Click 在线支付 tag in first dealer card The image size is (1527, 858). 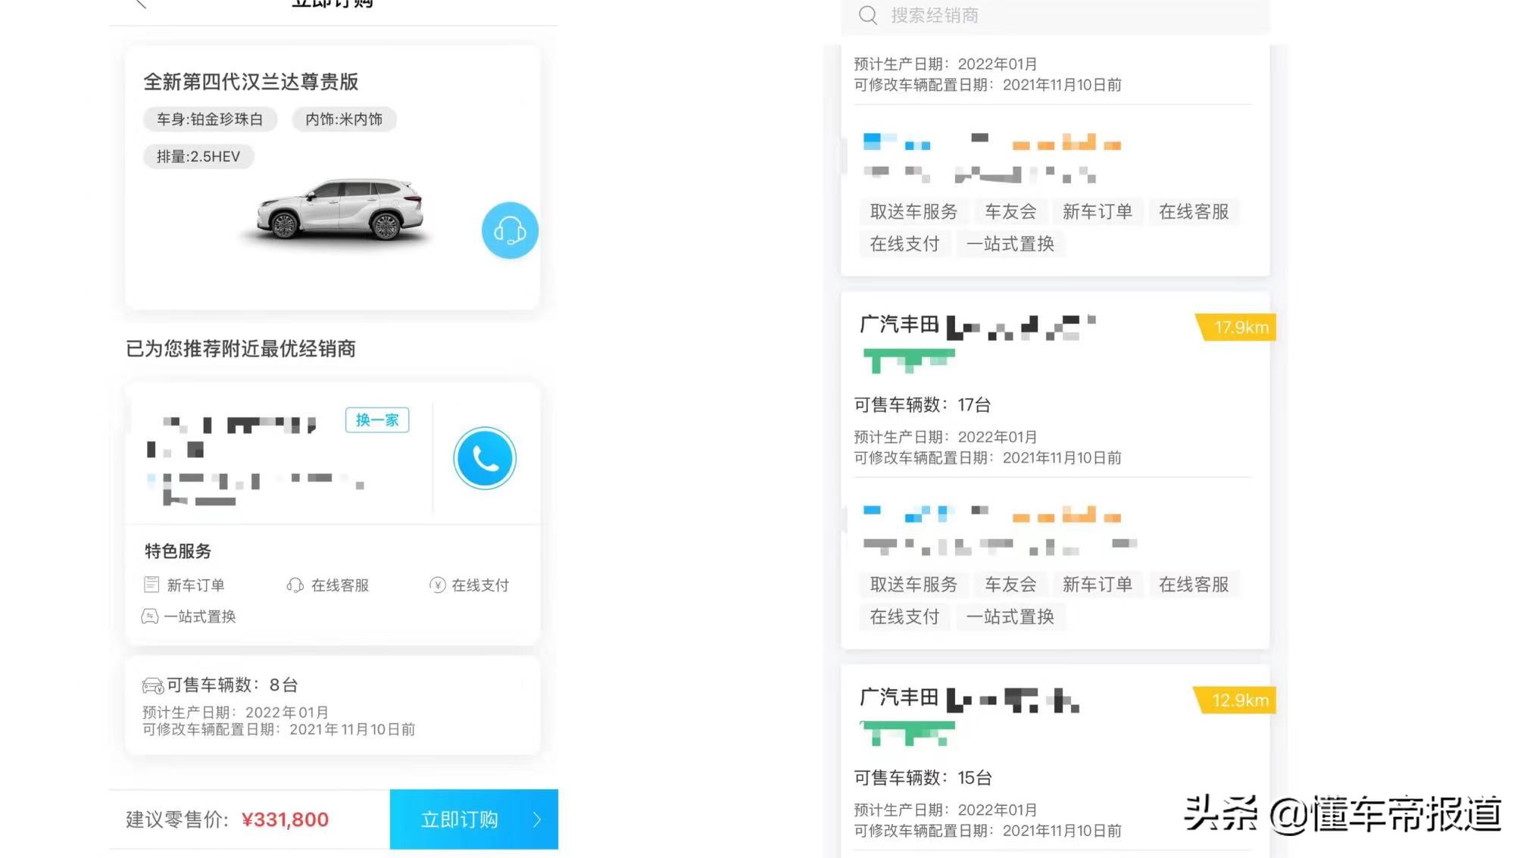click(x=904, y=244)
